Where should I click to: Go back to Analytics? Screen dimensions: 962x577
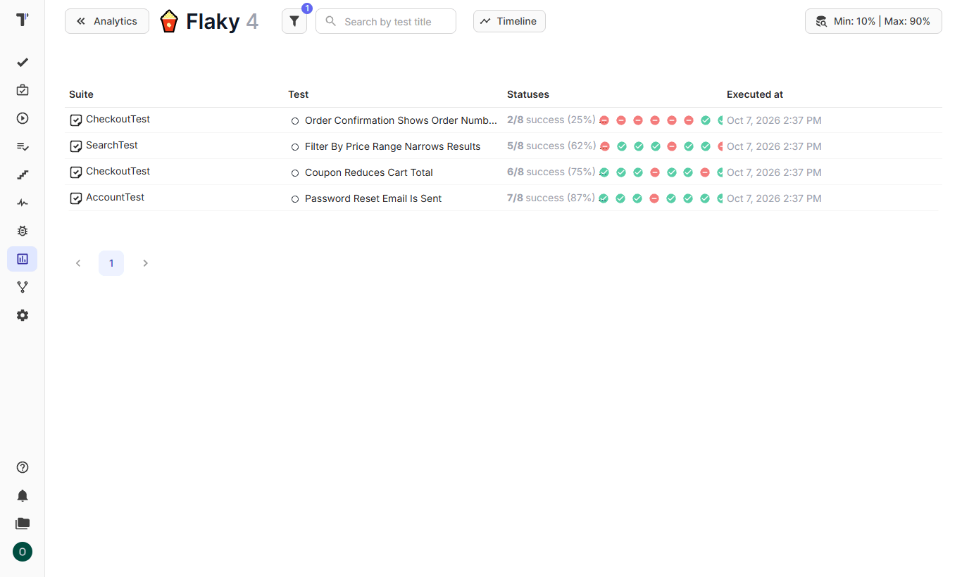coord(107,21)
